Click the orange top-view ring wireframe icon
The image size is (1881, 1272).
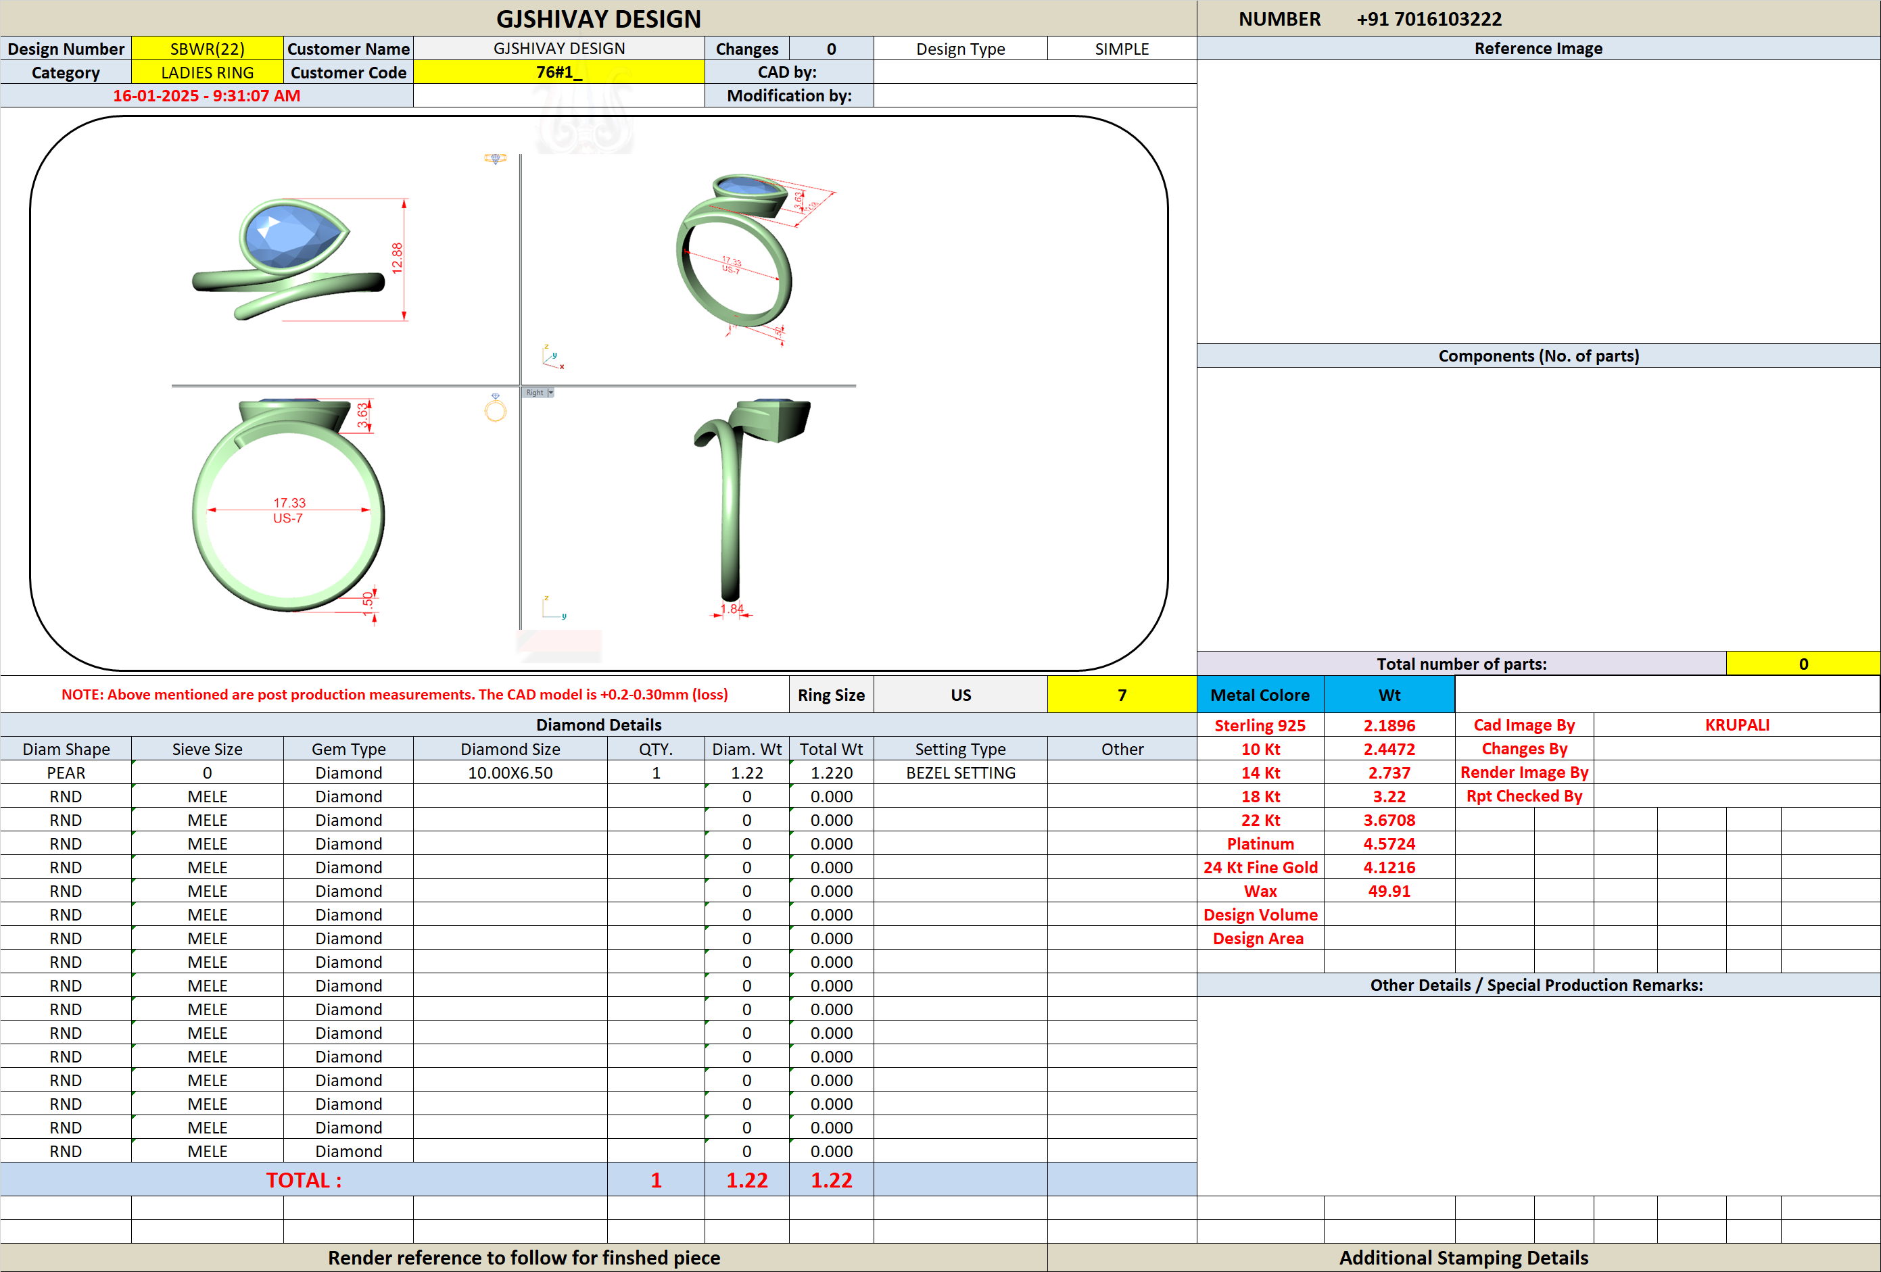point(496,159)
